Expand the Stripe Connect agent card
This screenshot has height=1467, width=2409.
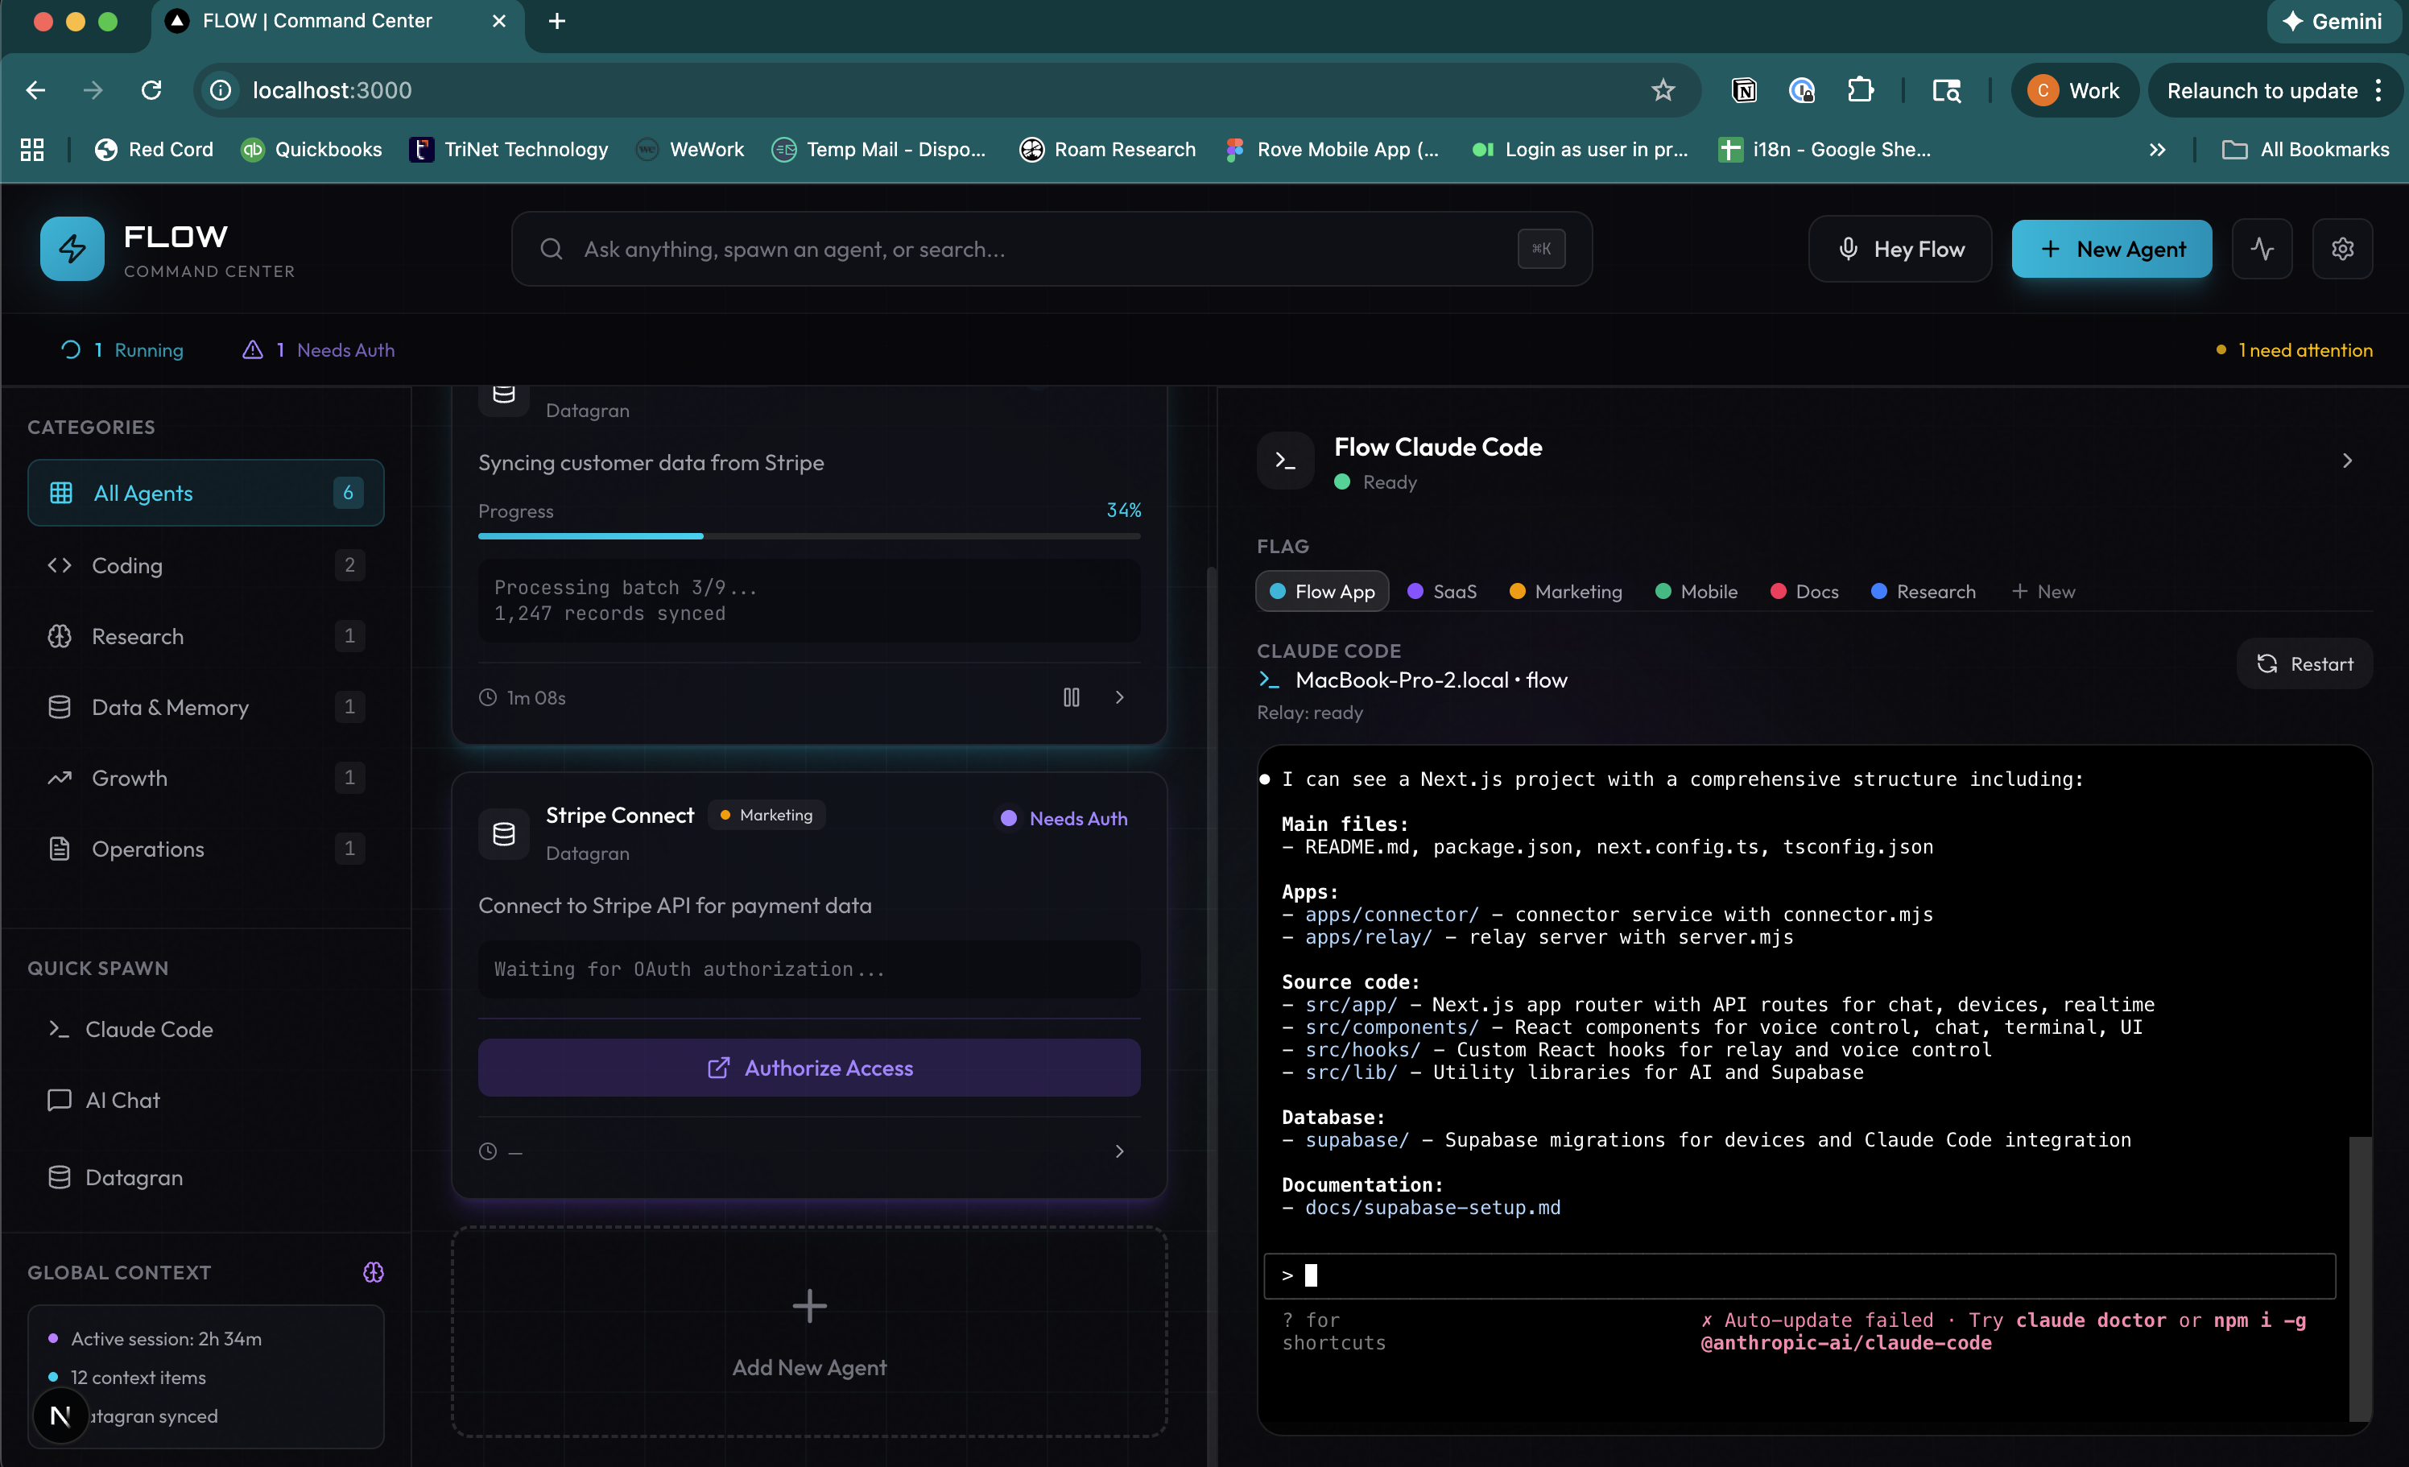coord(1119,1151)
